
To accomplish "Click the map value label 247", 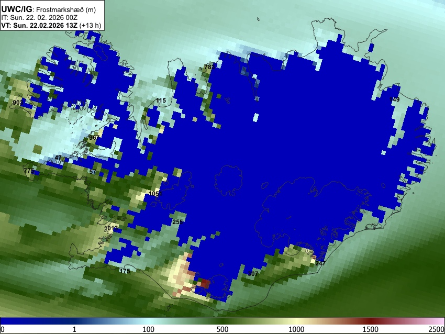I will tap(320, 263).
